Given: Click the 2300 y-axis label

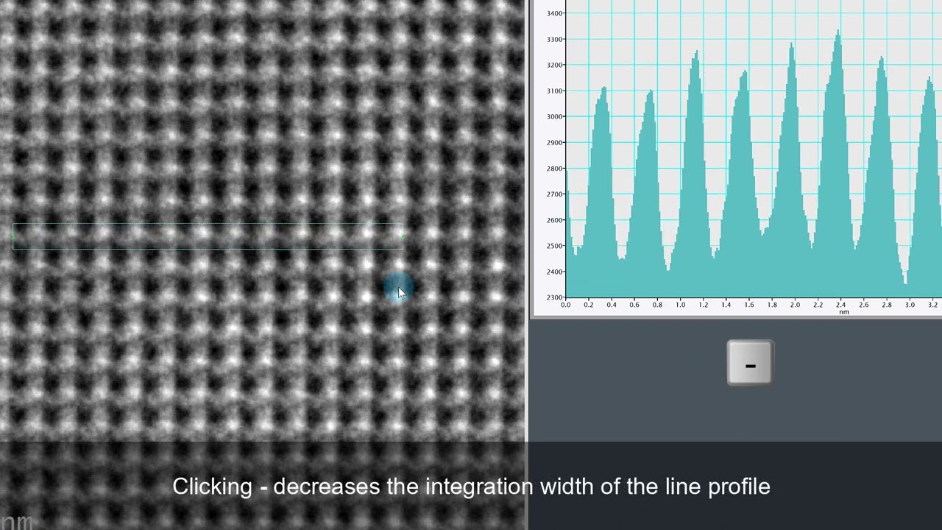Looking at the screenshot, I should coord(555,297).
